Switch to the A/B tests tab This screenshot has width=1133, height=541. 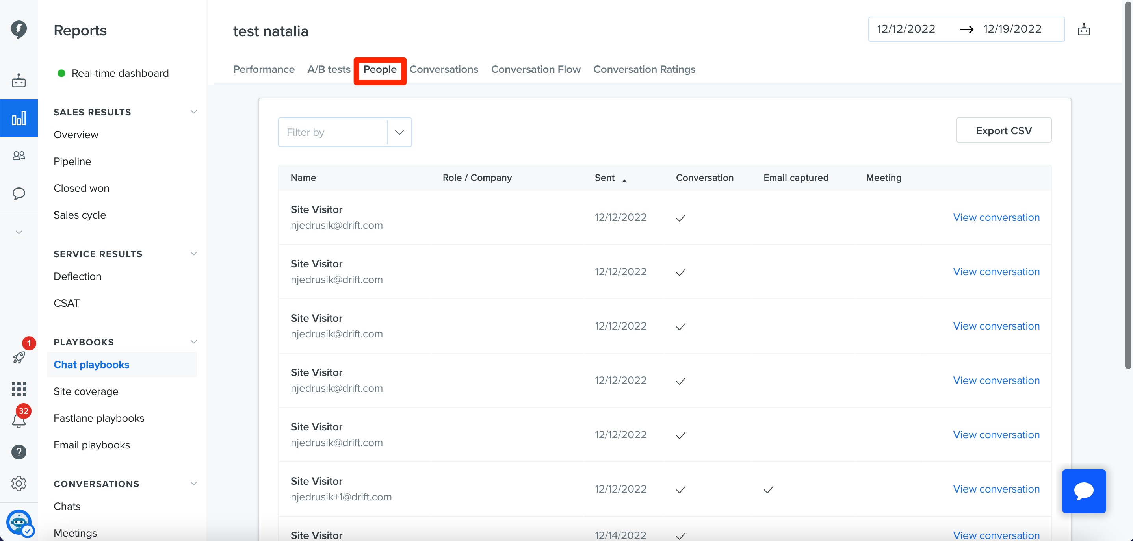click(329, 69)
